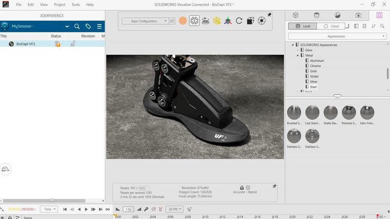Collapse the SOLIDWORKS Appearances tree node
This screenshot has height=219, width=390.
[x=293, y=45]
